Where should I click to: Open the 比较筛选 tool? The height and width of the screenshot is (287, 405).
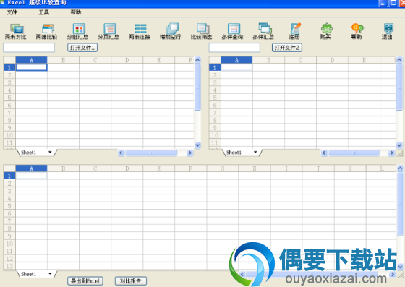coord(202,32)
